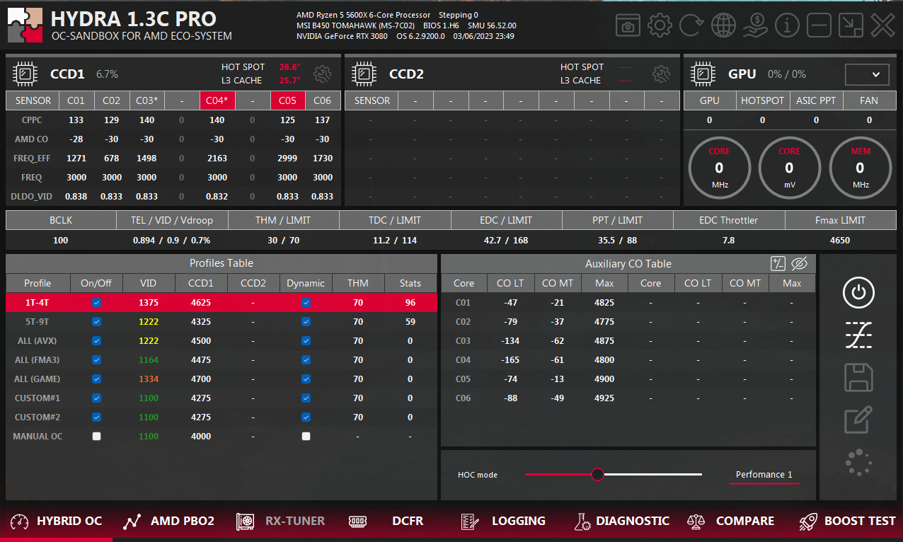Click the C06 core column header
The image size is (903, 542).
[x=322, y=100]
